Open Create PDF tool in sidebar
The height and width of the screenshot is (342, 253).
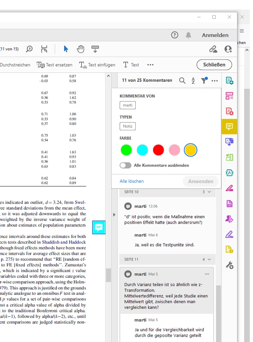[x=229, y=111]
